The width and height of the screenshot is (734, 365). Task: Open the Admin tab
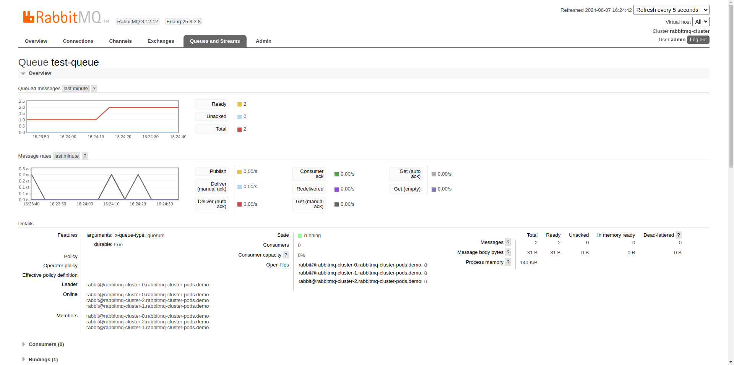263,41
